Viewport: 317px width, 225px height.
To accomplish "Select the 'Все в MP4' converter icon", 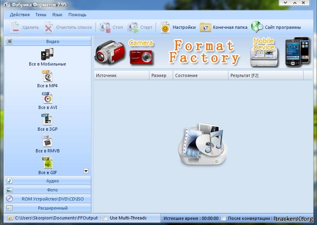I will pyautogui.click(x=47, y=76).
